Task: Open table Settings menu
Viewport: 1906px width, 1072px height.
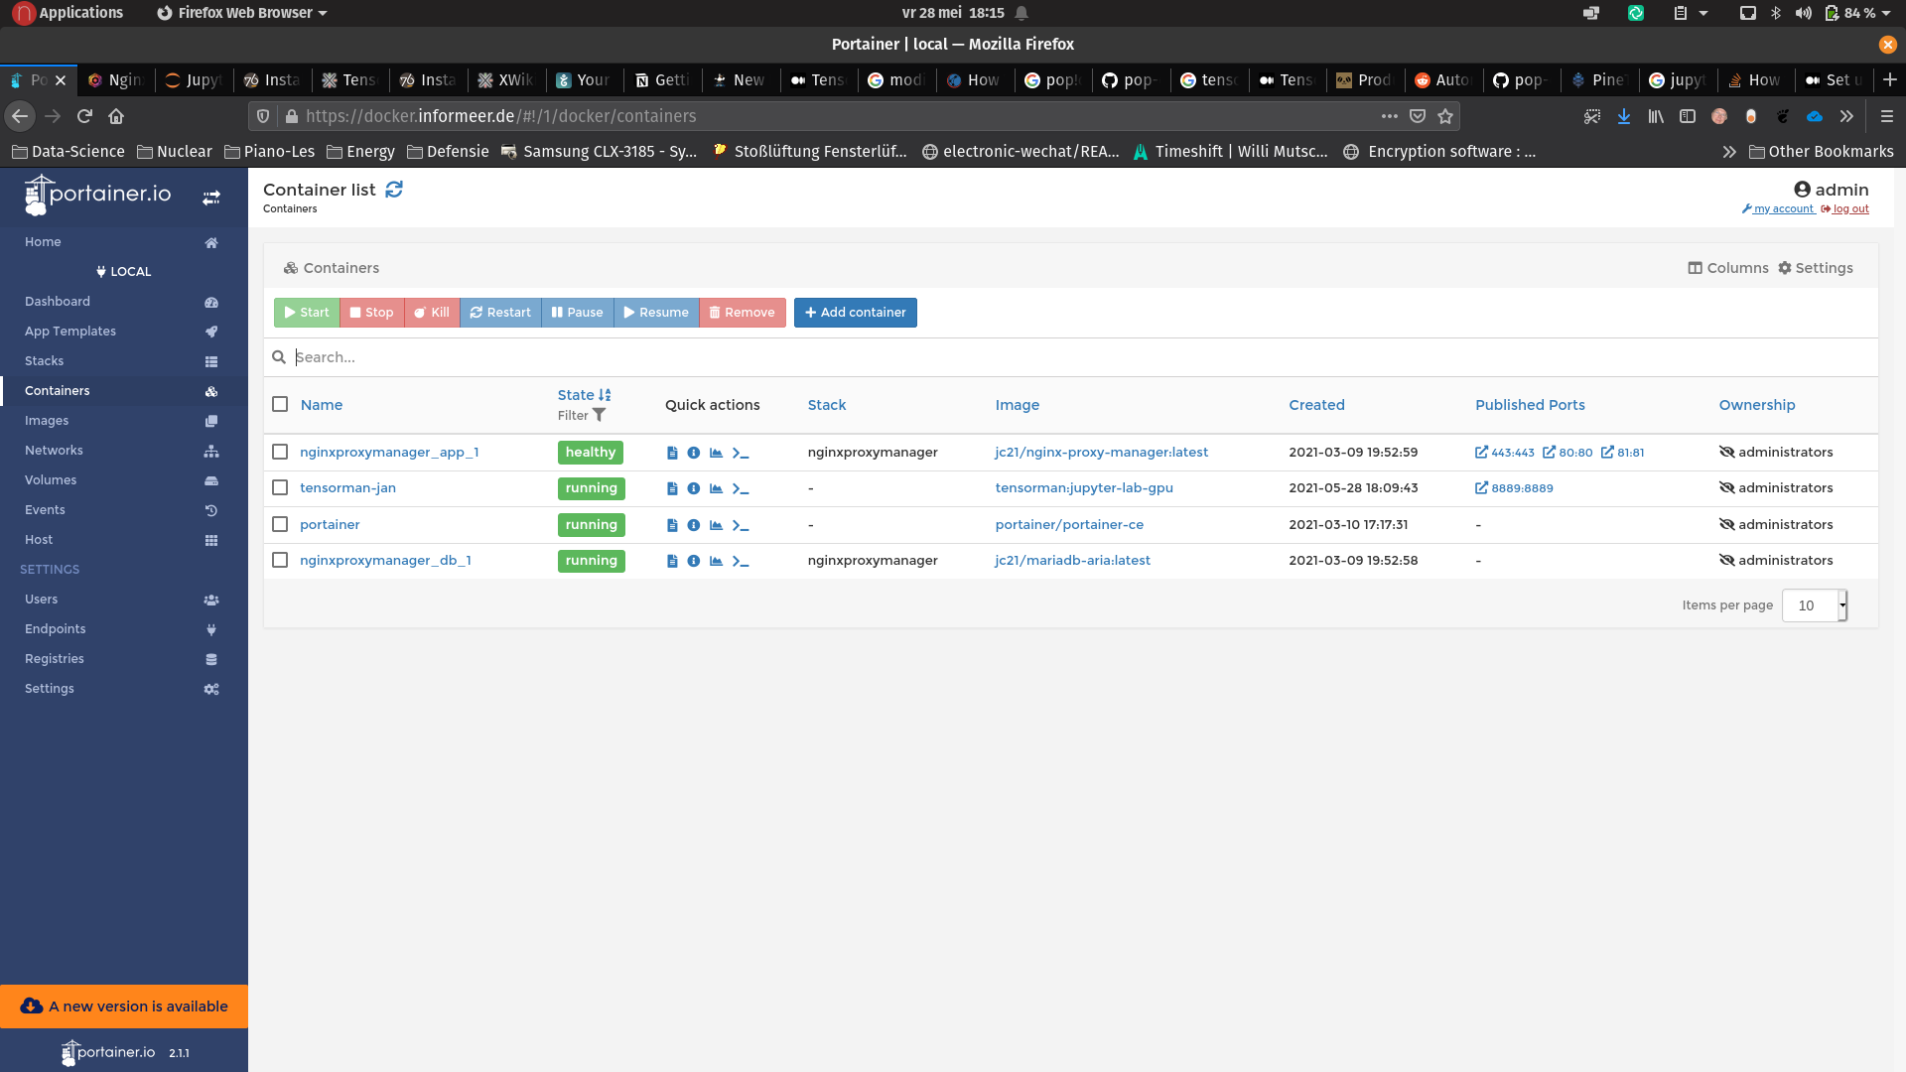Action: [1815, 268]
